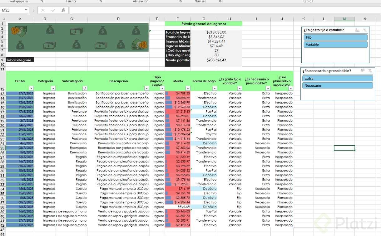The height and width of the screenshot is (236, 381).
Task: Select column F header
Action: 178,19
